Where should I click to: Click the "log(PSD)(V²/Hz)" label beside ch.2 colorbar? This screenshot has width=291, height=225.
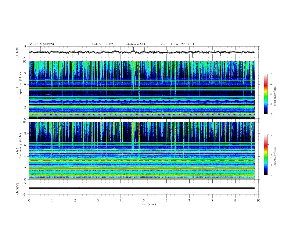pos(275,157)
